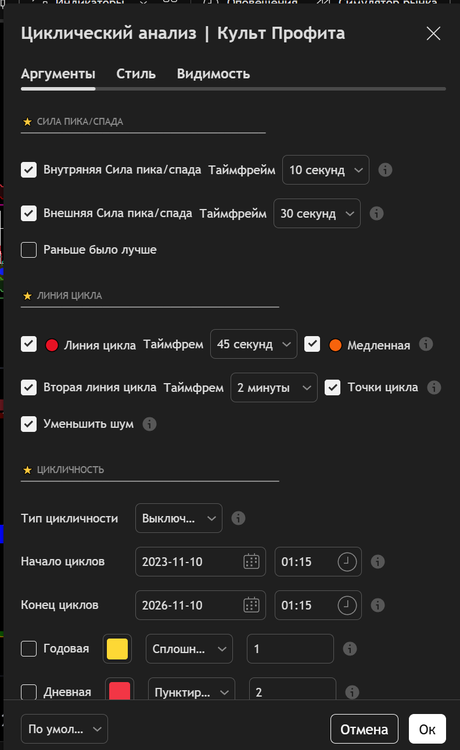Expand the 2 минуты timeframe dropdown

point(274,388)
